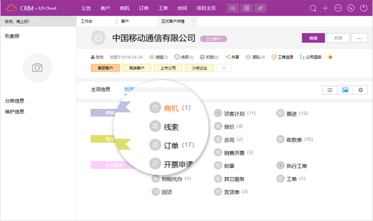Open 报价 (4) item
This screenshot has width=373, height=221.
pyautogui.click(x=228, y=126)
